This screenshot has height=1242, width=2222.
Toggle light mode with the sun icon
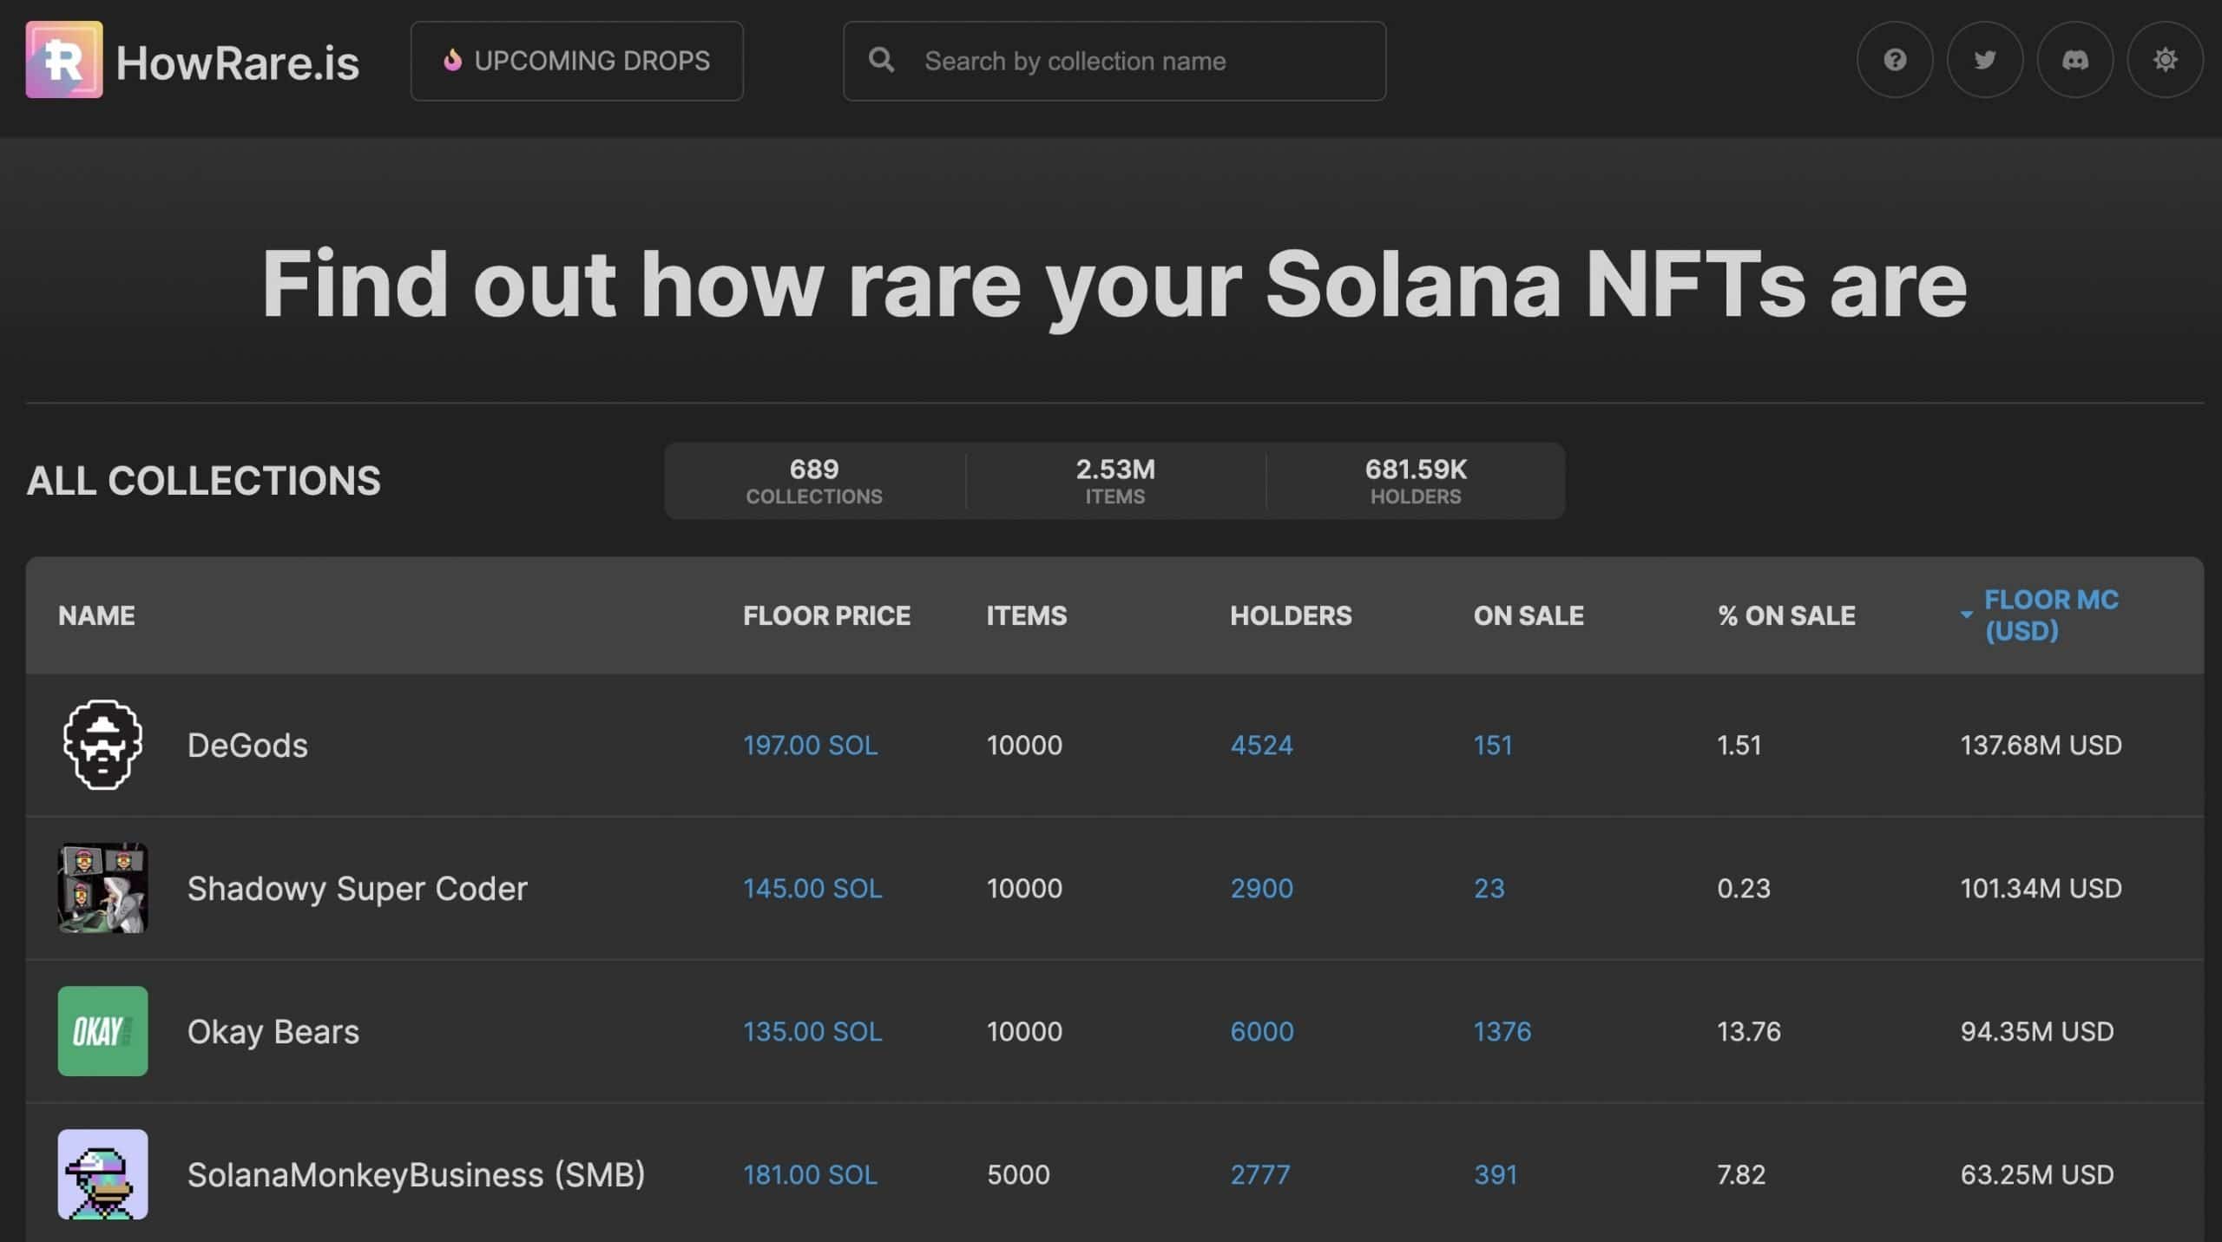coord(2166,60)
